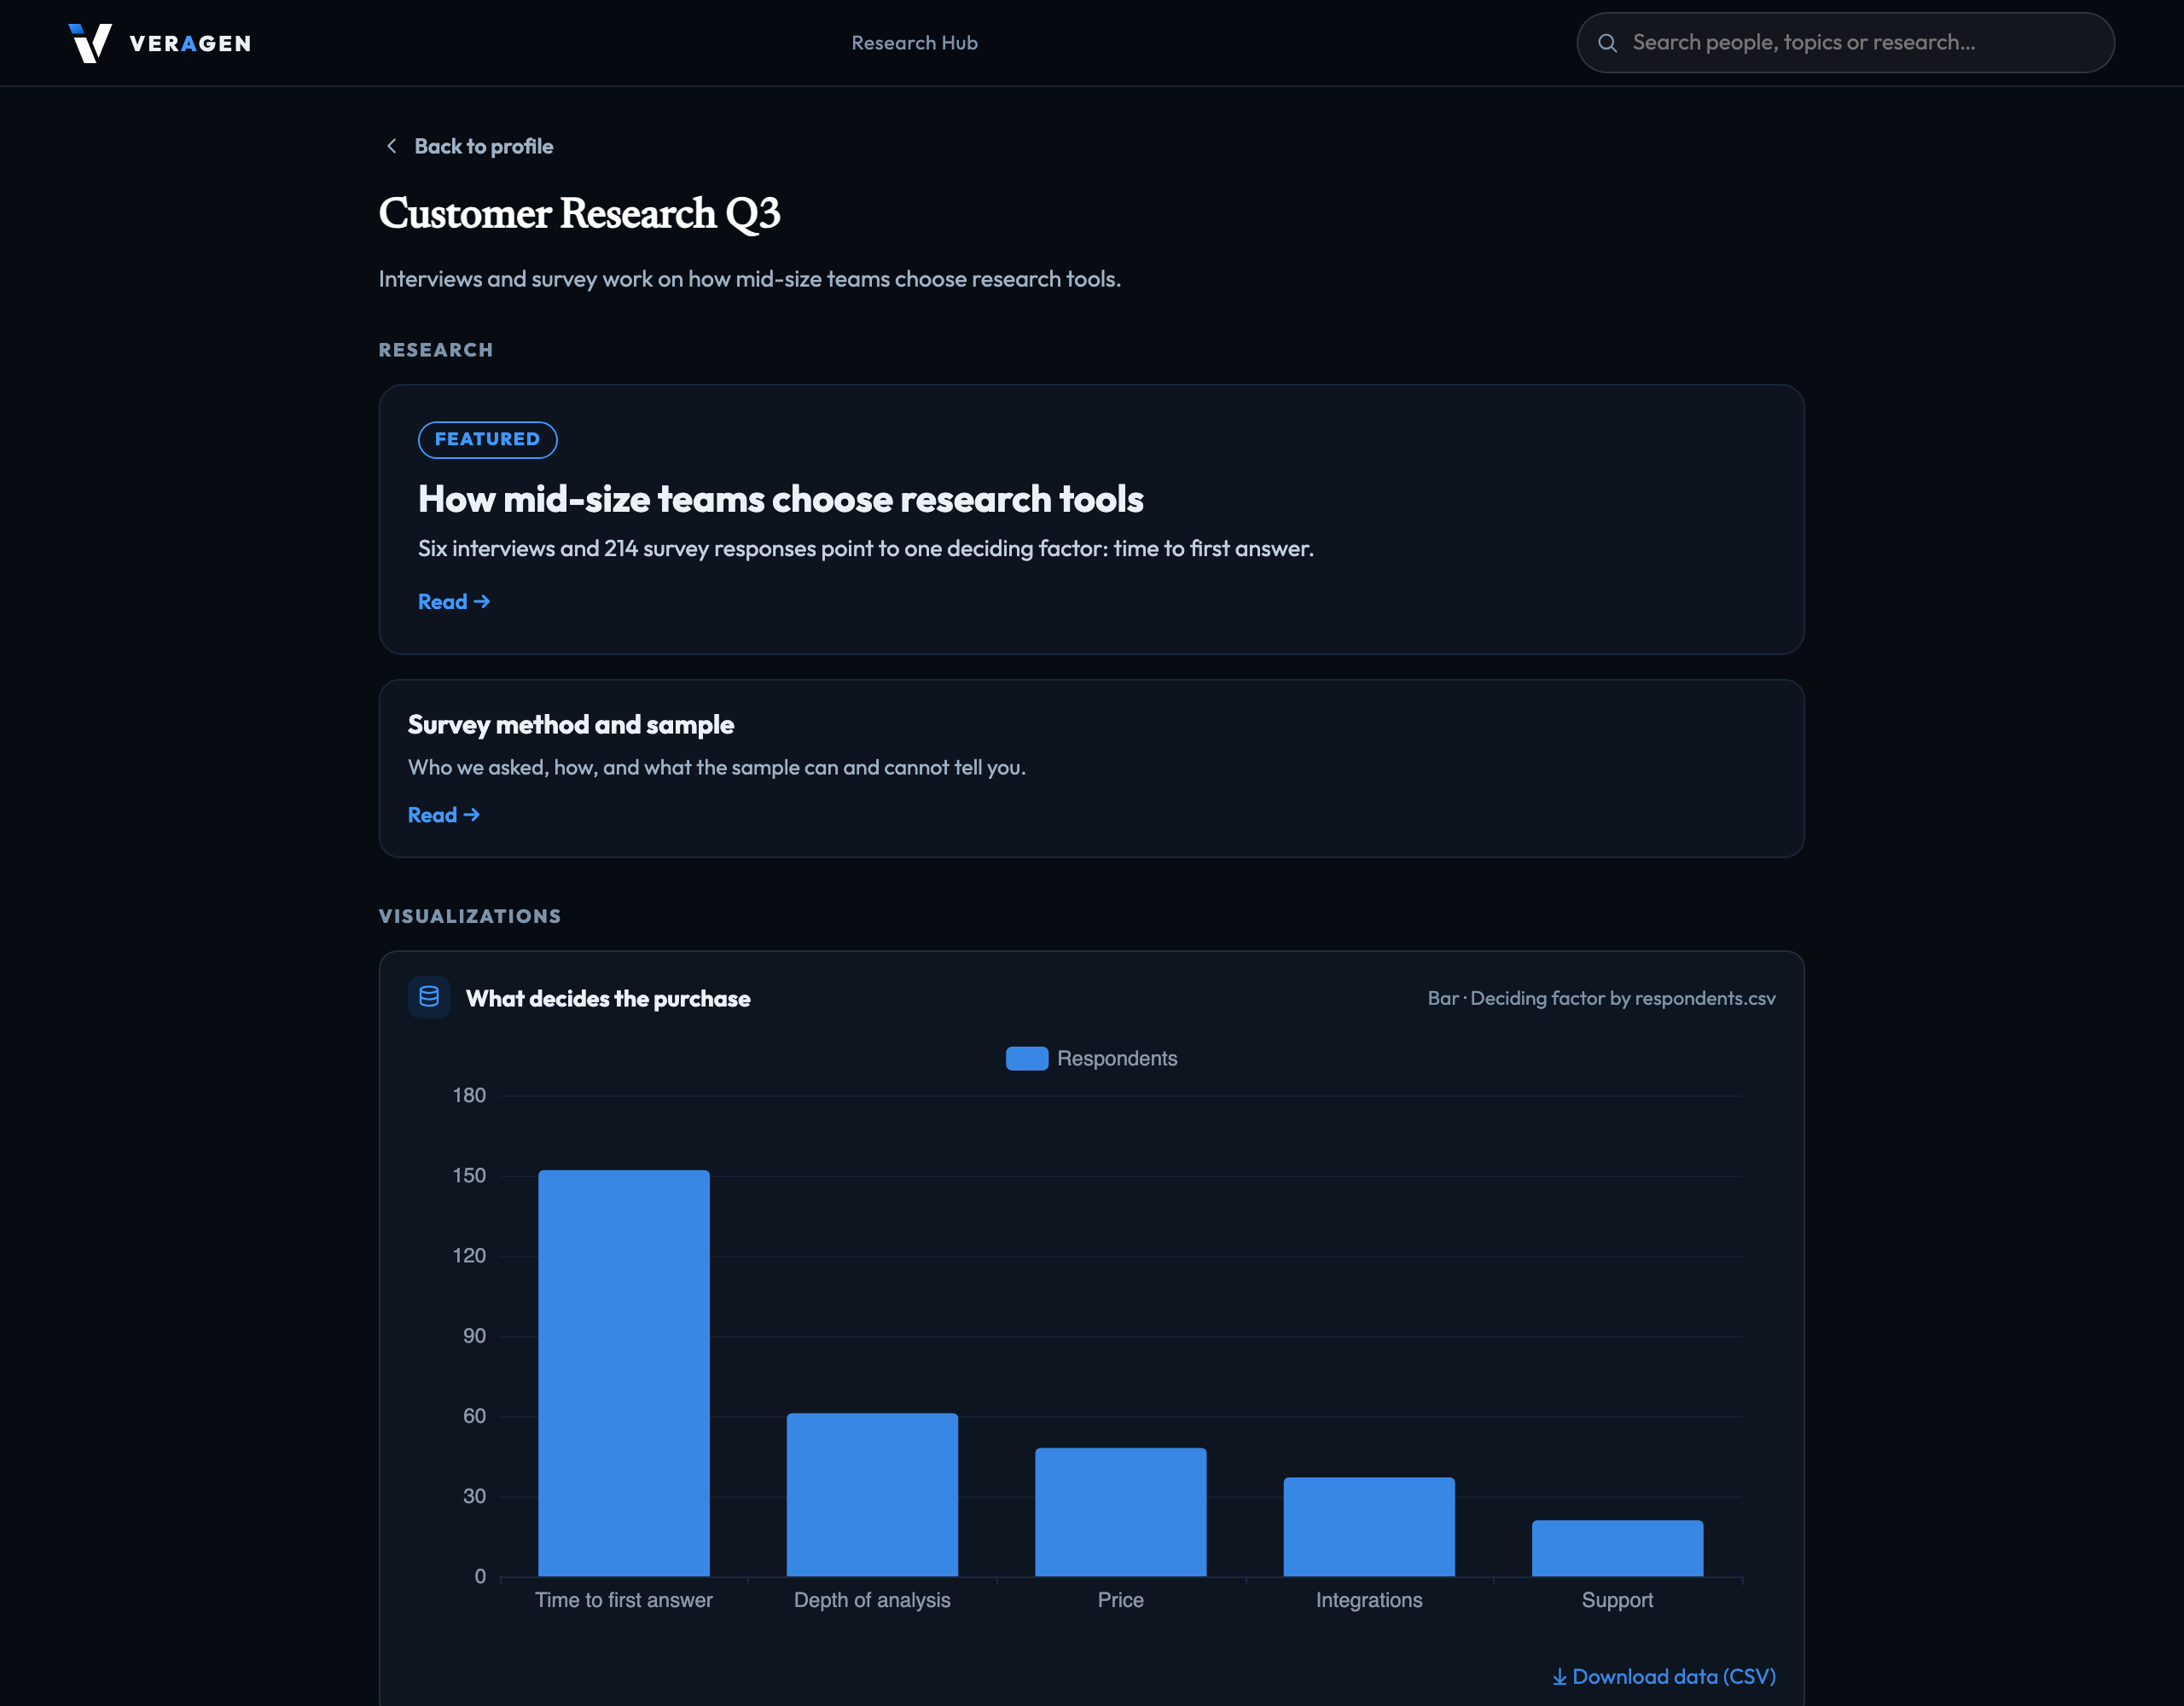
Task: Click the search magnifier icon
Action: pyautogui.click(x=1607, y=43)
